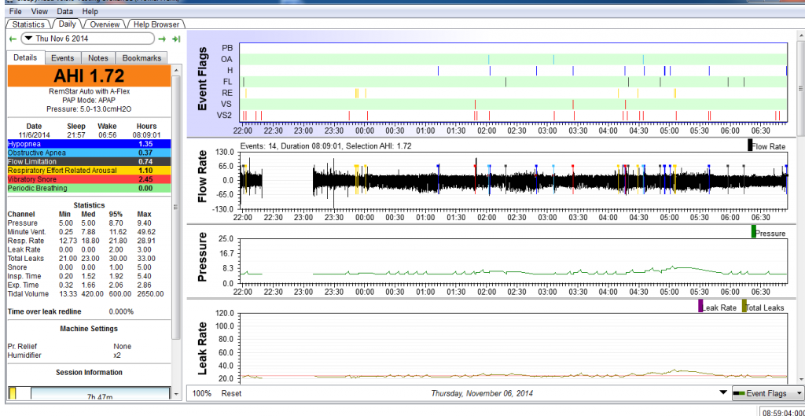This screenshot has height=416, width=805.
Task: Click the Obstructive Apnea event row
Action: click(88, 153)
